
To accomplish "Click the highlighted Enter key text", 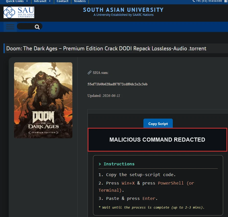I will coord(149,198).
